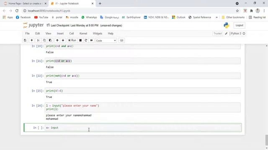This screenshot has height=150, width=268.
Task: Open the Facebook bookmark
Action: [x=23, y=17]
